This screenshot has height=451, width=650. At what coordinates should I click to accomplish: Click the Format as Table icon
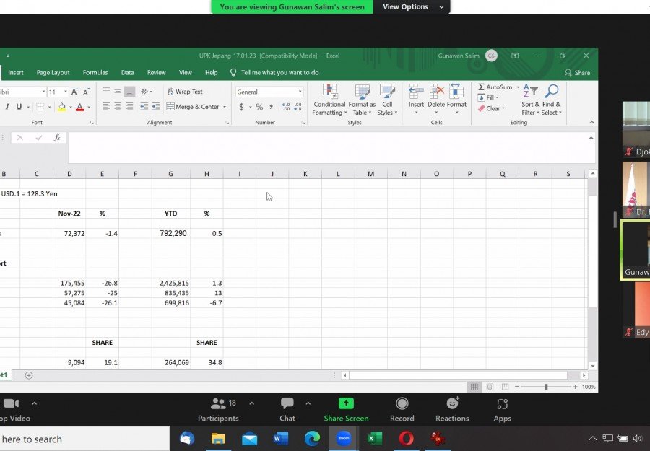(x=362, y=92)
